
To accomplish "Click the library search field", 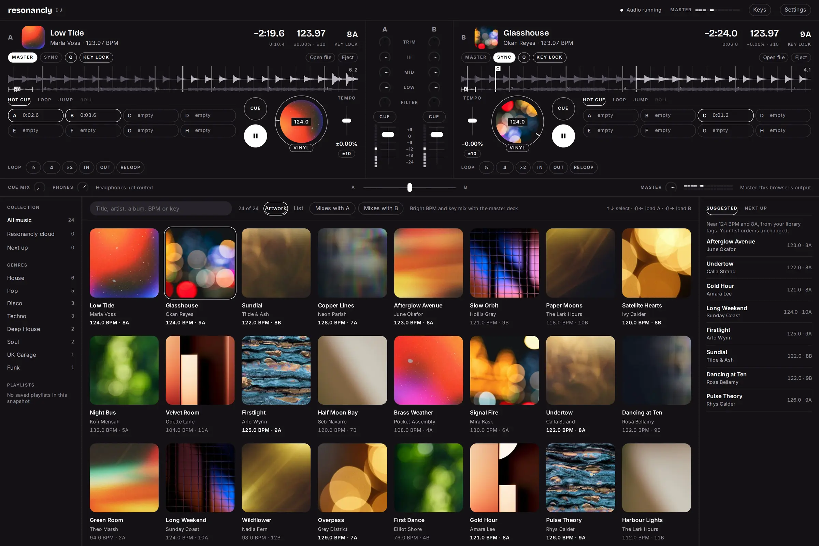I will click(161, 208).
